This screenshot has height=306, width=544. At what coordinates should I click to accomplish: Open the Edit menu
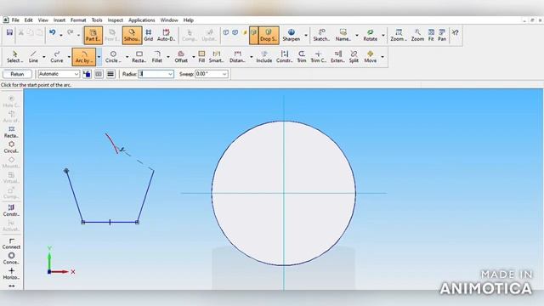(x=28, y=20)
